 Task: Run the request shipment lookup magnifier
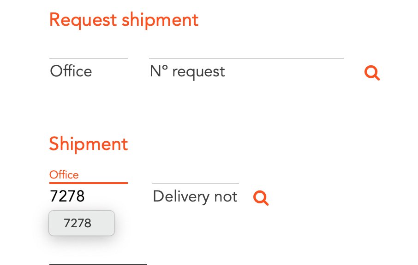(x=372, y=73)
